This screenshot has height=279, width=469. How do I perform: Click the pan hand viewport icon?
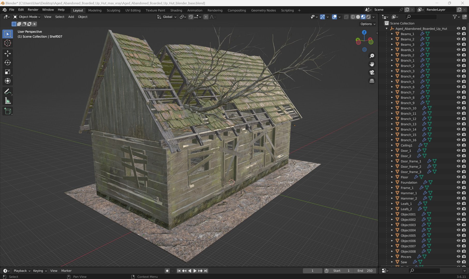coord(372,64)
